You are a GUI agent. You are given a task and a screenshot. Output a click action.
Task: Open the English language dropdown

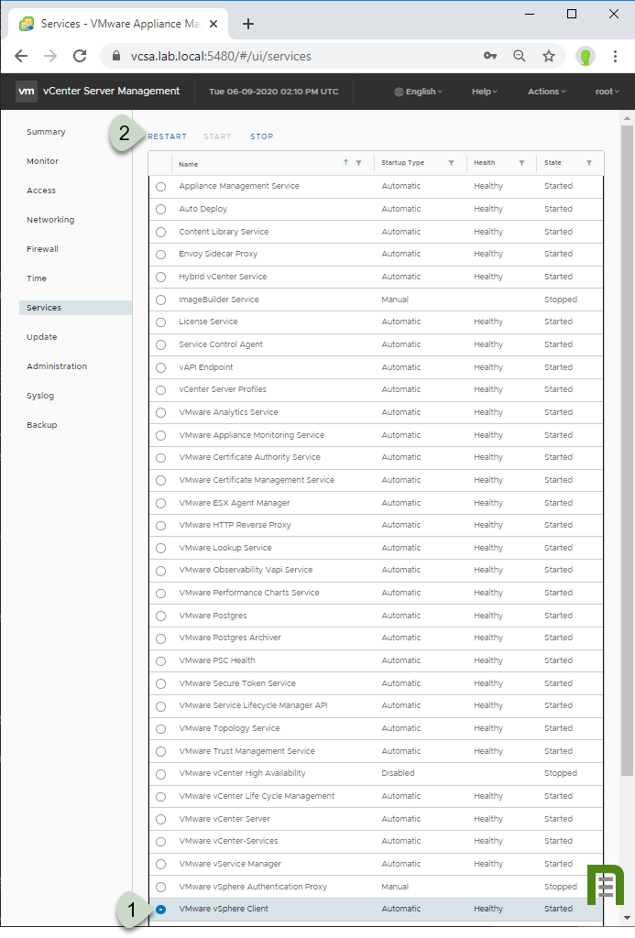(419, 92)
